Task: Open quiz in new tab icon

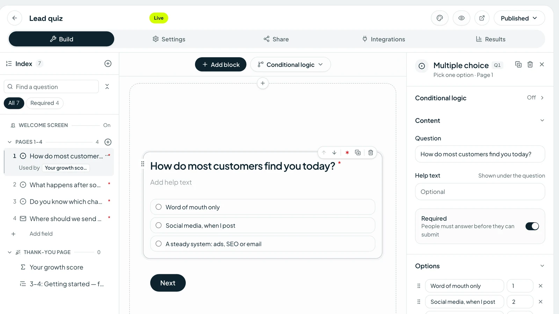Action: 482,18
